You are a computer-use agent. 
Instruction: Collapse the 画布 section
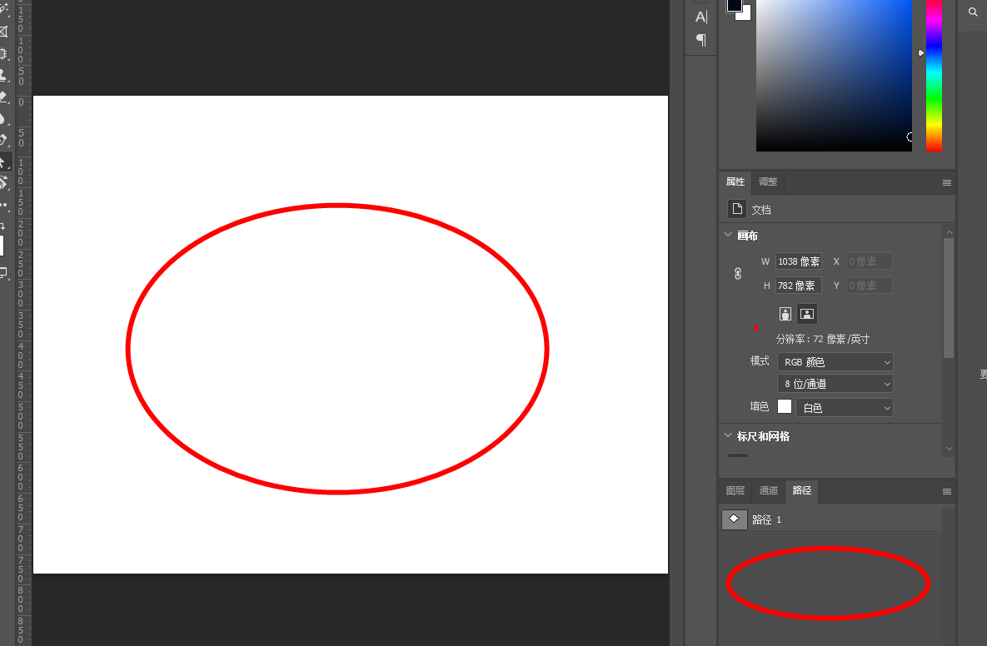[728, 236]
